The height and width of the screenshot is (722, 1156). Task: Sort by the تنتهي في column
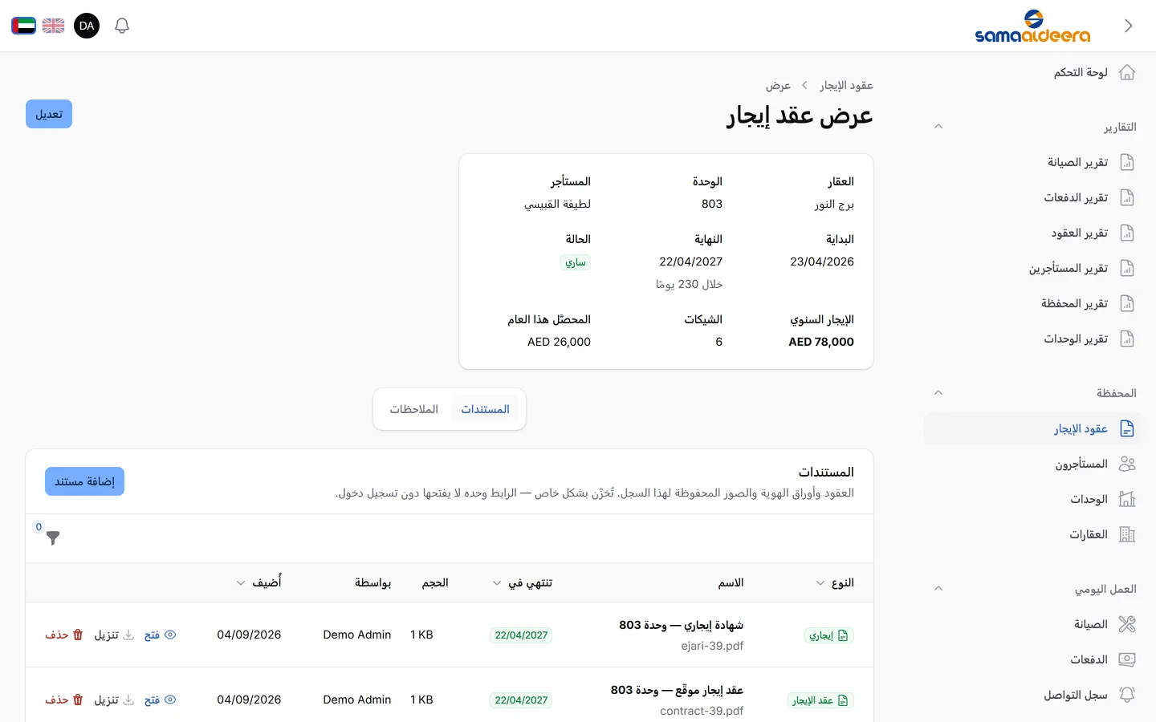(523, 582)
